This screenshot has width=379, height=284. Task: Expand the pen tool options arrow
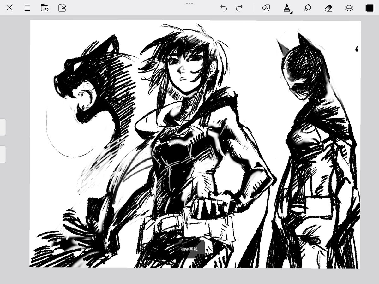tap(291, 12)
